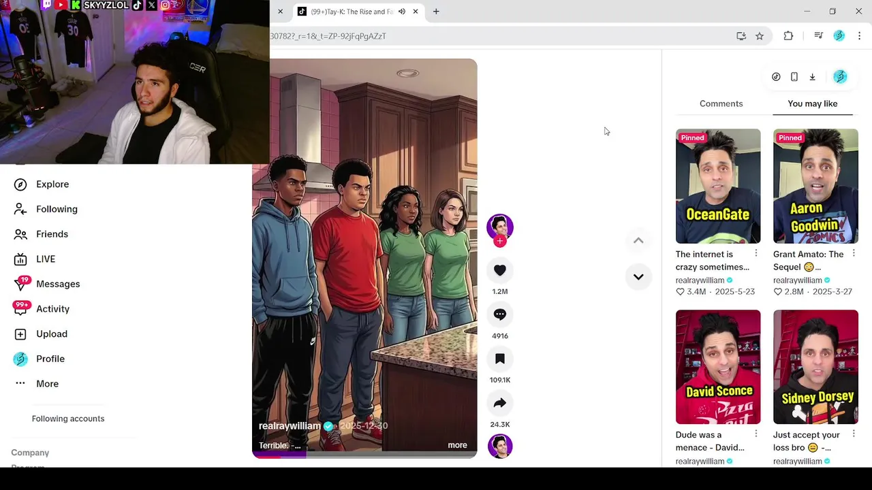Viewport: 872px width, 490px height.
Task: Open Friends in the sidebar
Action: click(52, 234)
